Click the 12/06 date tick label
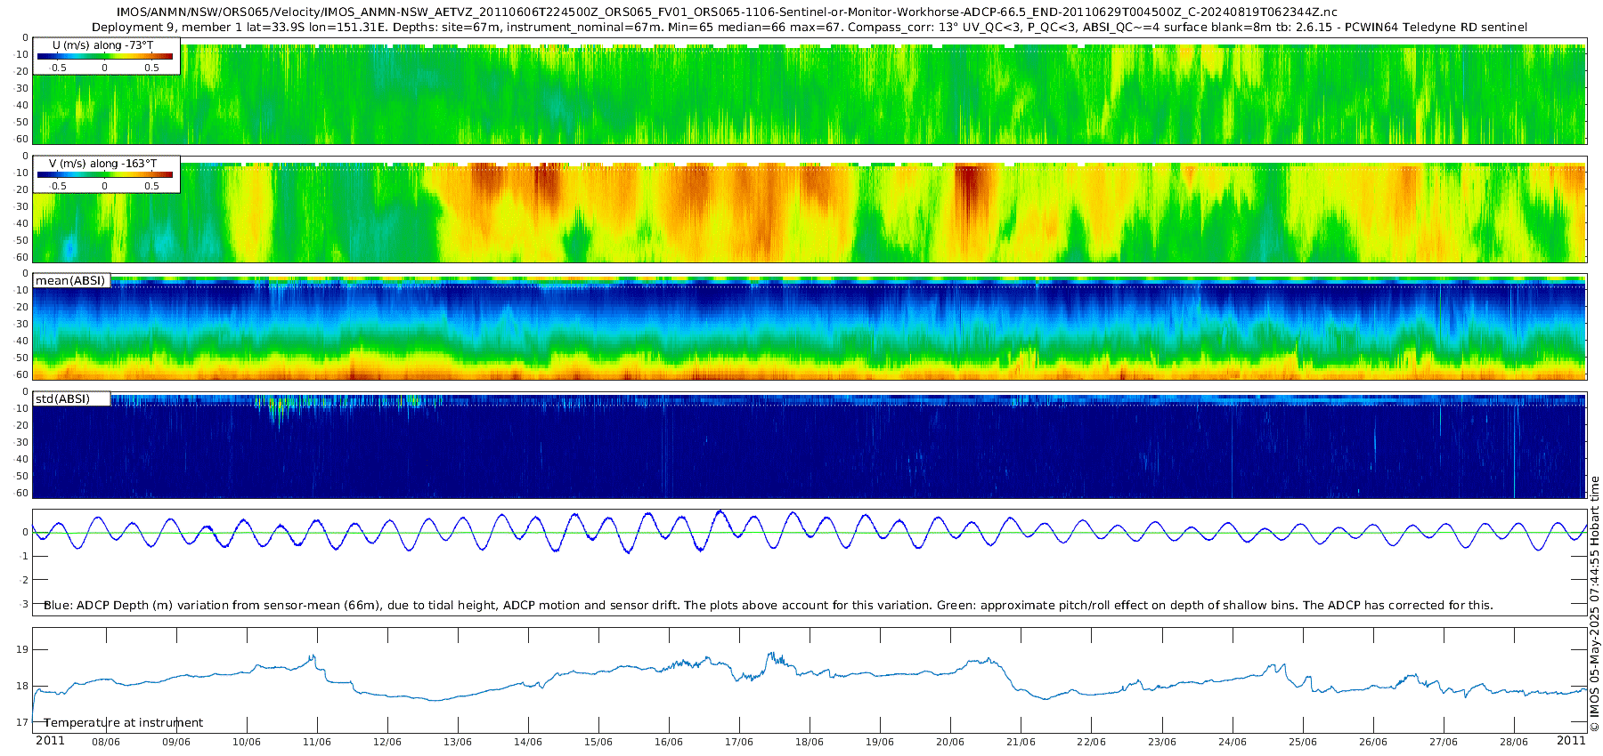1603x756 pixels. click(387, 742)
